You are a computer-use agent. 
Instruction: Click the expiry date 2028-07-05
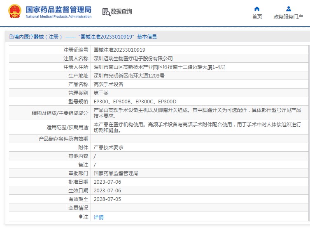tap(107, 199)
